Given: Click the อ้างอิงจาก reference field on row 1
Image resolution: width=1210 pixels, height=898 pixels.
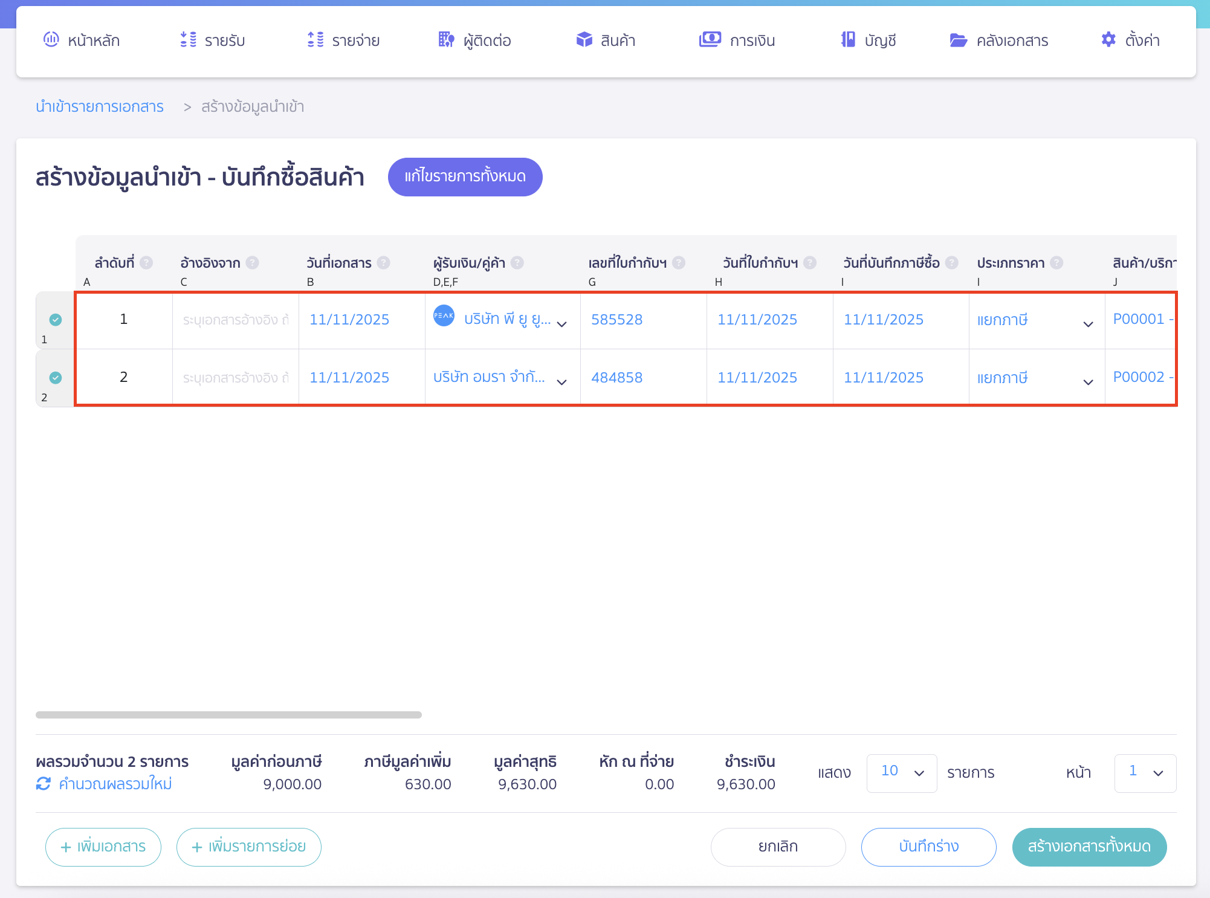Looking at the screenshot, I should (235, 320).
